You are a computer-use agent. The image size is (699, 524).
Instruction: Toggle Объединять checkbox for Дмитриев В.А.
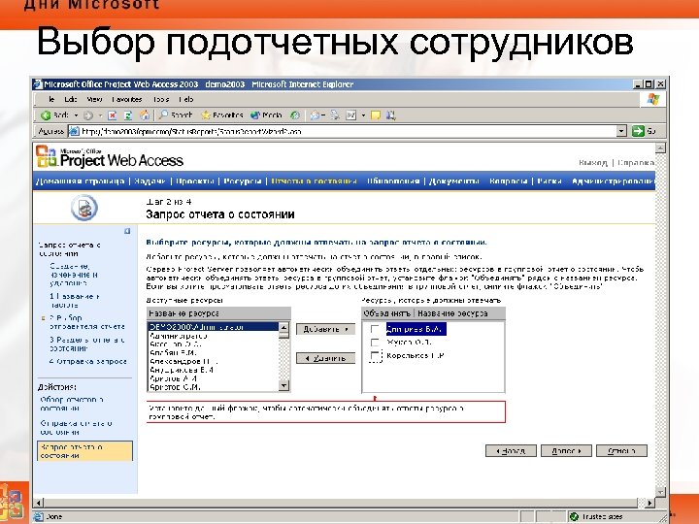(375, 329)
